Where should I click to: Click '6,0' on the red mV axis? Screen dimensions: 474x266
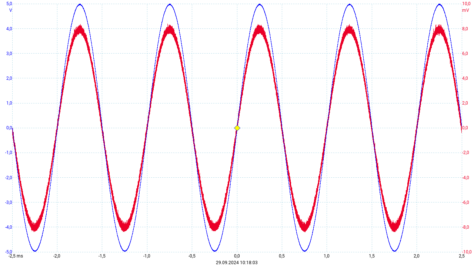465,54
